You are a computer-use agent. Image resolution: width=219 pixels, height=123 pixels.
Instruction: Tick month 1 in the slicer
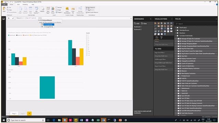click(87, 35)
